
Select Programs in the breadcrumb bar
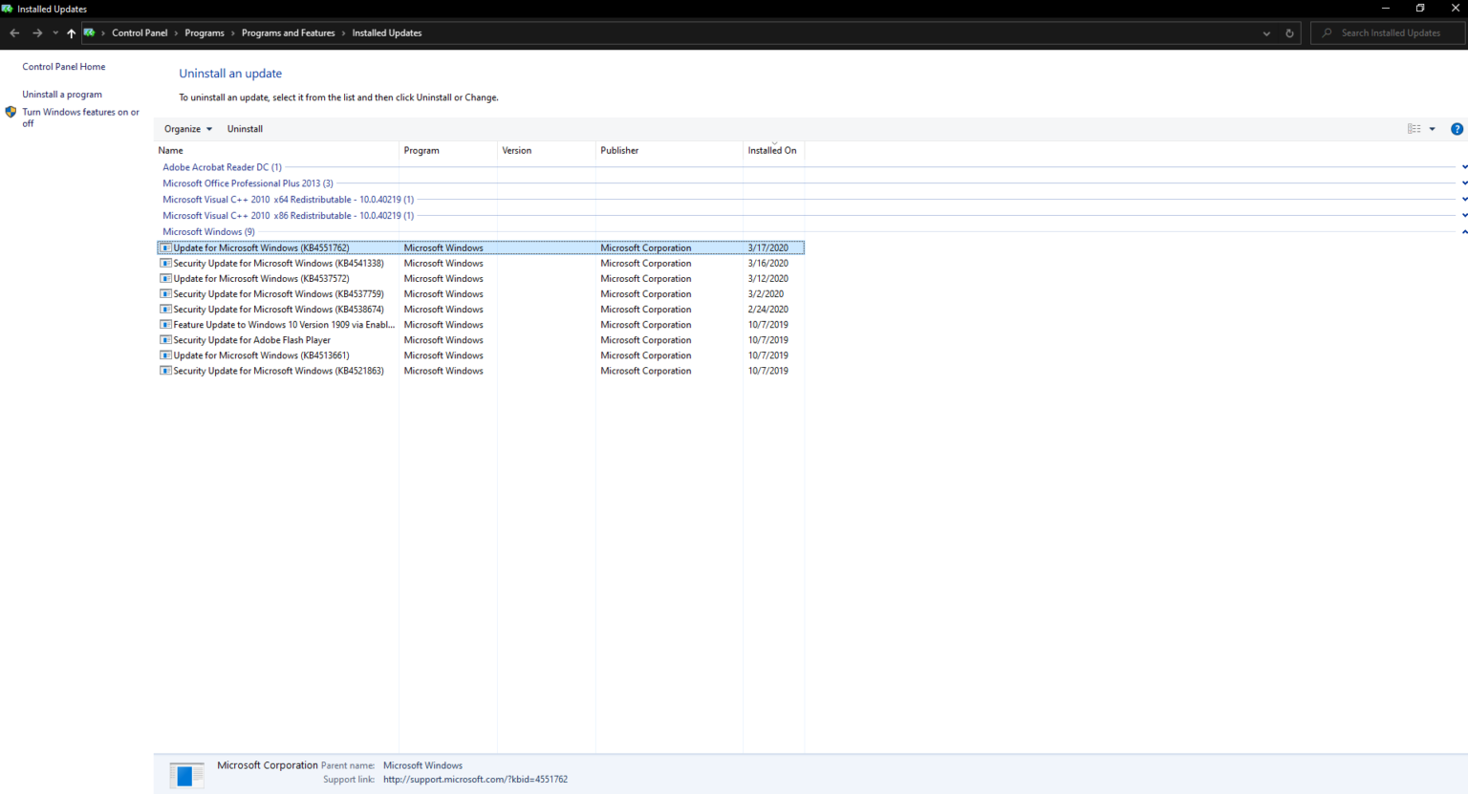[204, 32]
